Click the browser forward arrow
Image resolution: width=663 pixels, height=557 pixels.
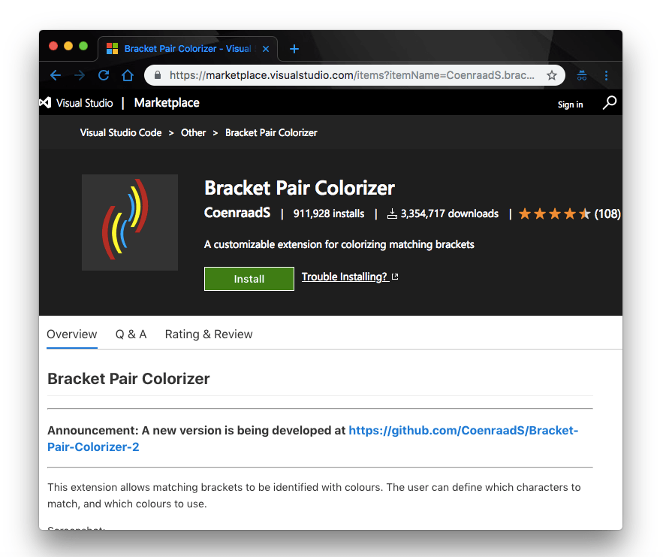[80, 75]
